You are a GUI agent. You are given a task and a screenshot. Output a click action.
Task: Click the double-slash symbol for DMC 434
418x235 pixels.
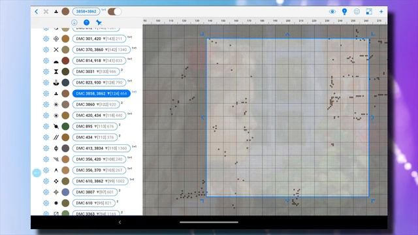click(56, 137)
